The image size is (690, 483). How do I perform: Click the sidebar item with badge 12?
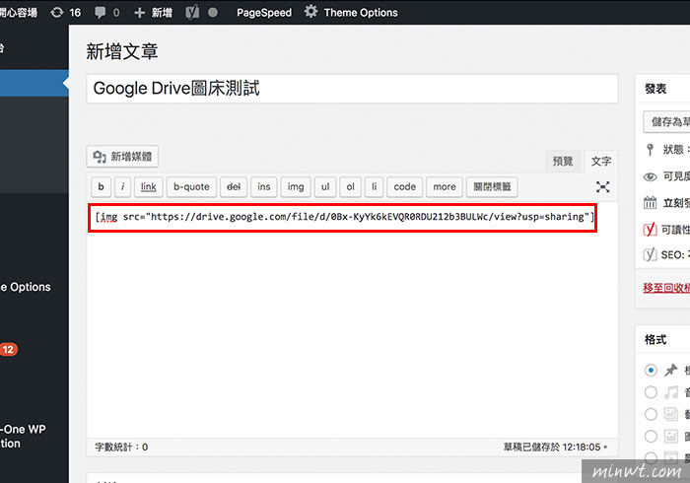9,350
